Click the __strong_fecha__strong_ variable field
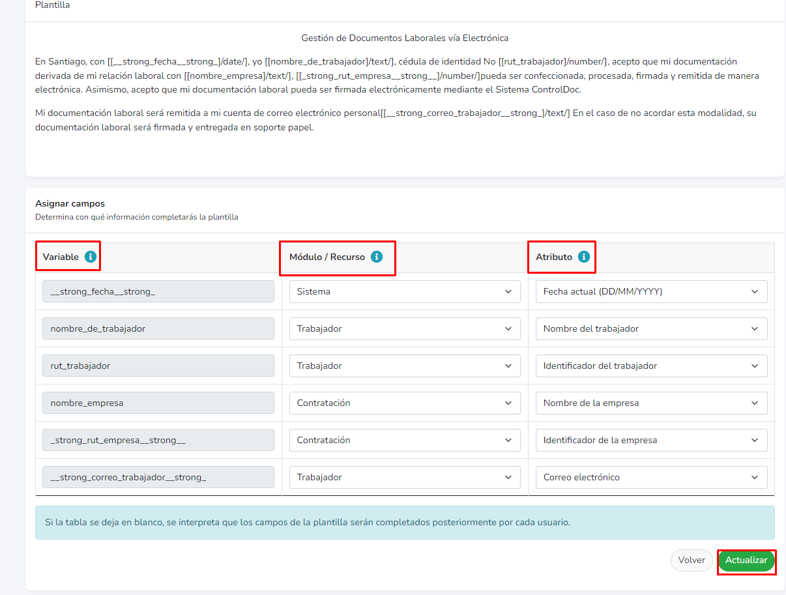 [x=158, y=291]
